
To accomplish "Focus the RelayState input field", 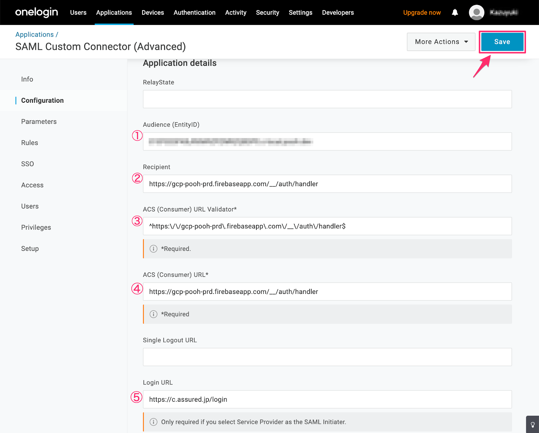I will pyautogui.click(x=327, y=99).
